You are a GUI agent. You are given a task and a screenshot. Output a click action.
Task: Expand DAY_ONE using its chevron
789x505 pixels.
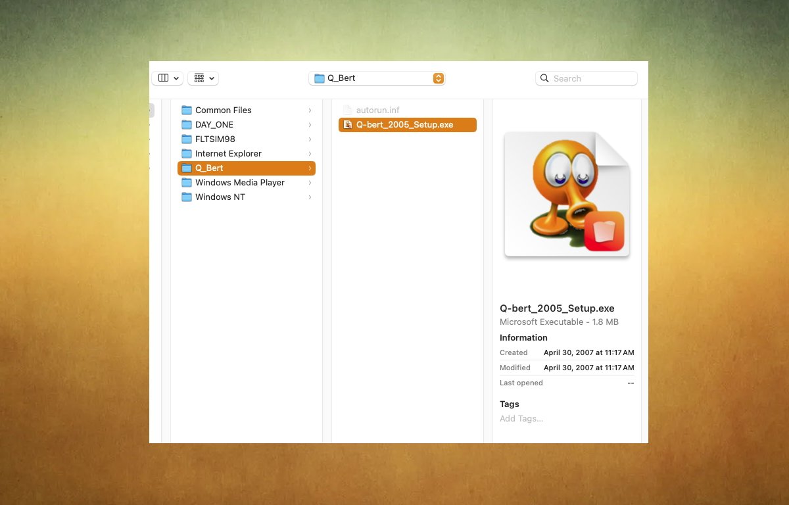tap(310, 124)
